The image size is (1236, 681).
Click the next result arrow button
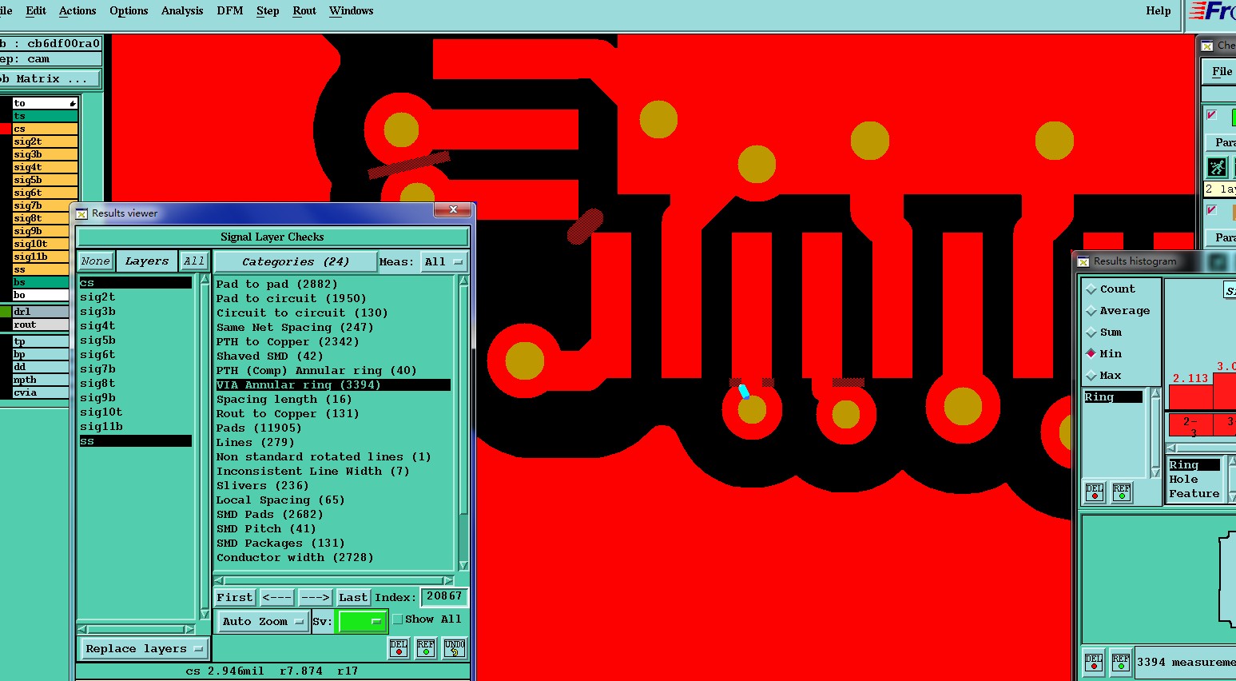point(315,597)
